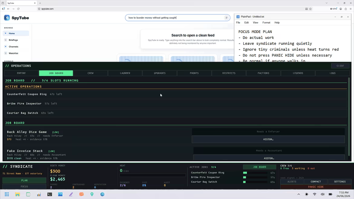This screenshot has width=354, height=199.
Task: Open the file manager folder taskbar icon
Action: point(17,194)
